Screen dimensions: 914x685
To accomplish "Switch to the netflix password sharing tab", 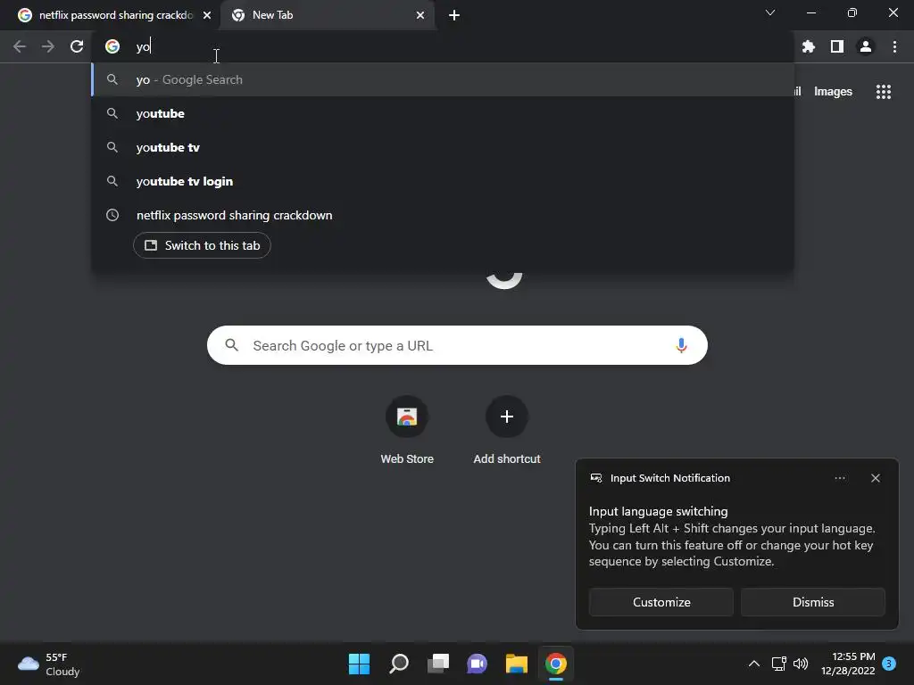I will (111, 15).
